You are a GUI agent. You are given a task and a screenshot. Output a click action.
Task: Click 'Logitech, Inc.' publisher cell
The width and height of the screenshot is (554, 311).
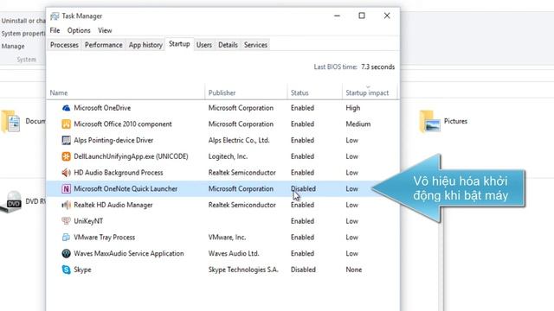(x=228, y=156)
